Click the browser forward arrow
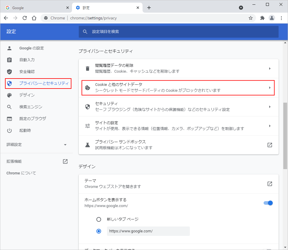 click(x=15, y=18)
